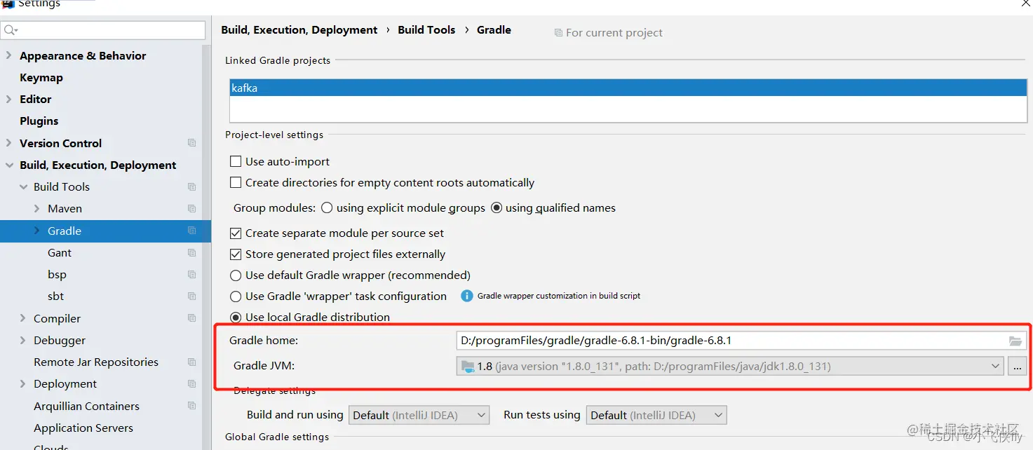Click the Gradle breadcrumb label

(494, 29)
